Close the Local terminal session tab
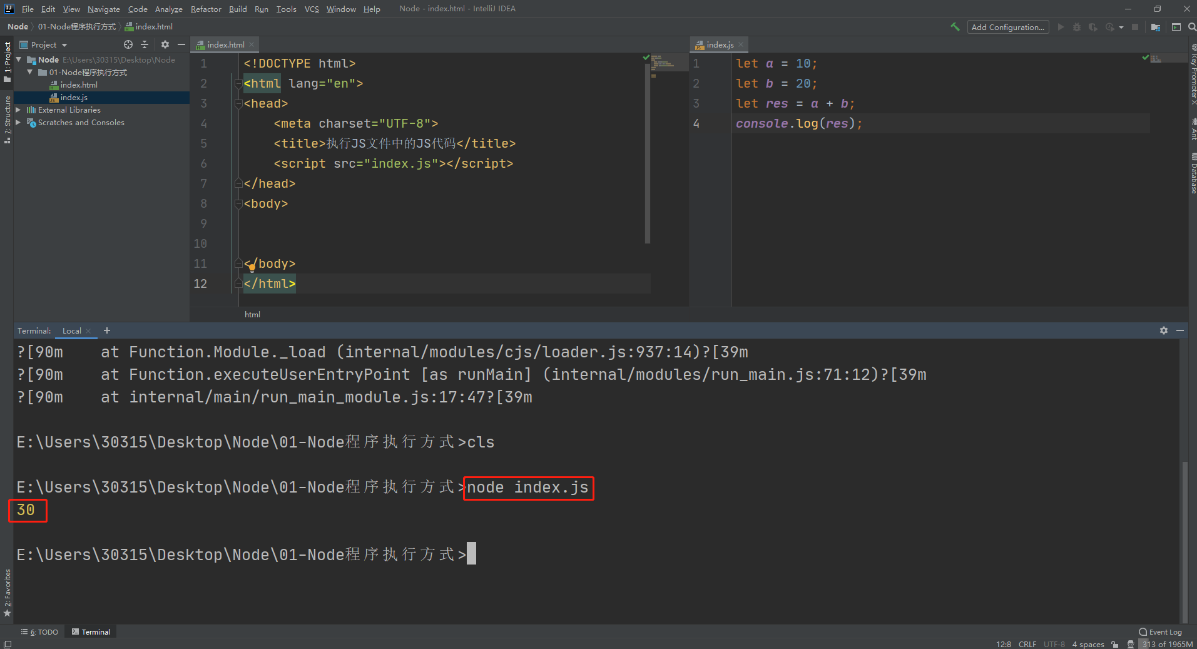 [x=88, y=331]
